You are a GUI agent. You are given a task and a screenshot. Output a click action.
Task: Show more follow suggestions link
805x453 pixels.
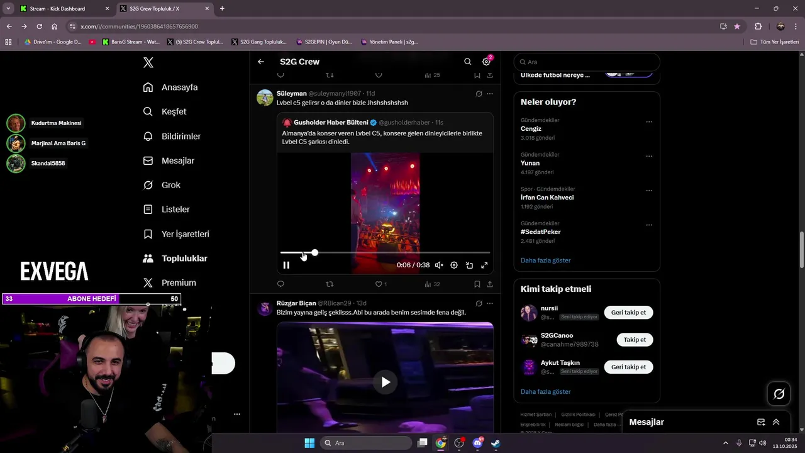point(545,392)
